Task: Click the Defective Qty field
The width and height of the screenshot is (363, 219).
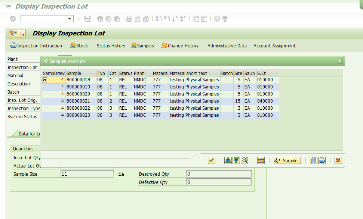Action: 219,182
